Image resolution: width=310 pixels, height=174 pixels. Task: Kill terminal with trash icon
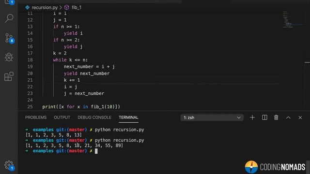(x=276, y=117)
